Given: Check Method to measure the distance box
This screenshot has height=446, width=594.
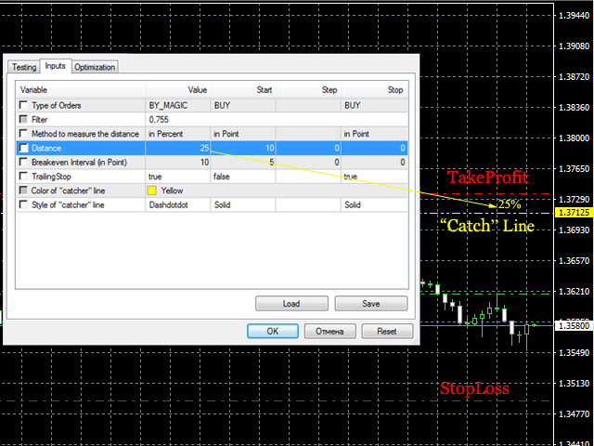Looking at the screenshot, I should point(23,134).
